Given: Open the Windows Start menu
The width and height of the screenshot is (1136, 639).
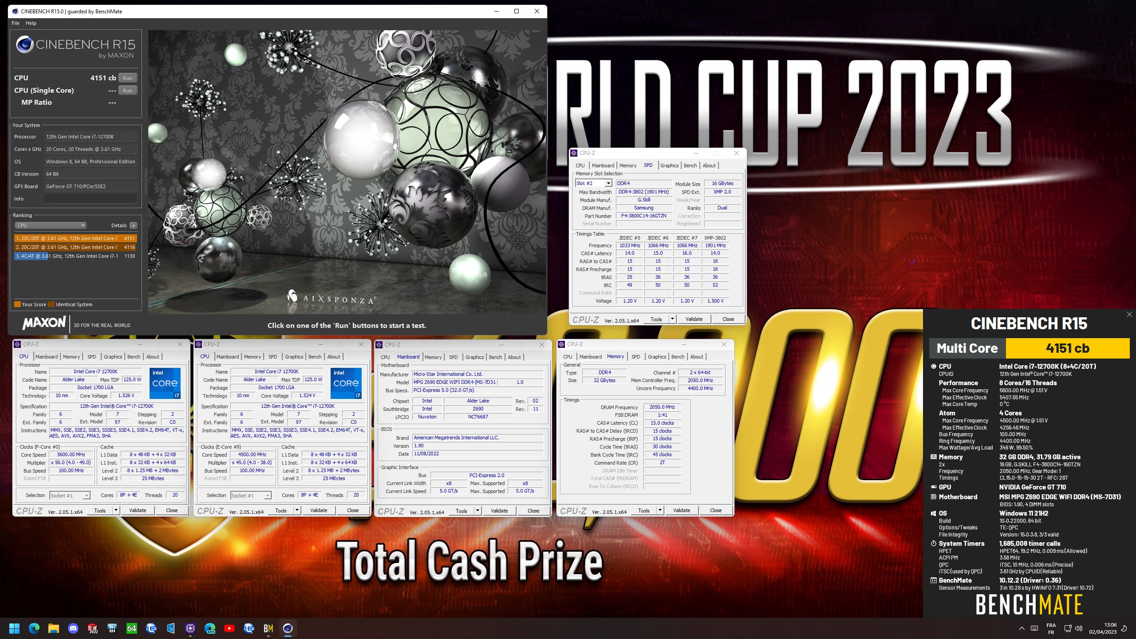Looking at the screenshot, I should tap(15, 628).
